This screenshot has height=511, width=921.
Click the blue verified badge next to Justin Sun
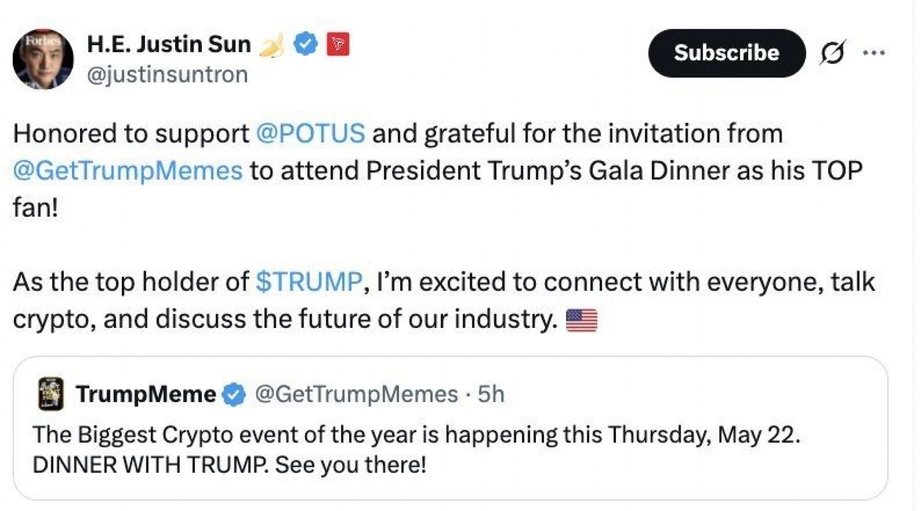(306, 44)
